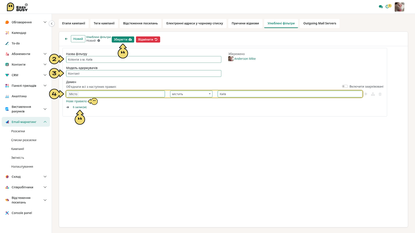Screen dimensions: 415x233
Task: Focus the Назва фільтру input field
Action: tap(144, 60)
